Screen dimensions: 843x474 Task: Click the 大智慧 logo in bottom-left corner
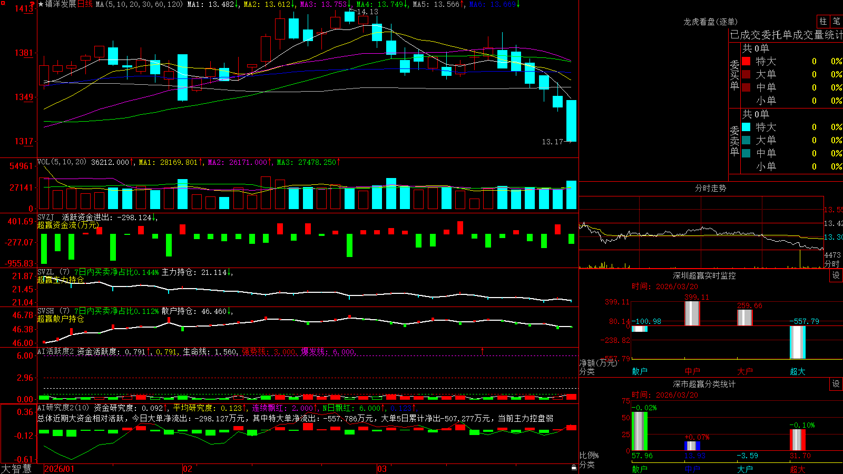[x=16, y=469]
